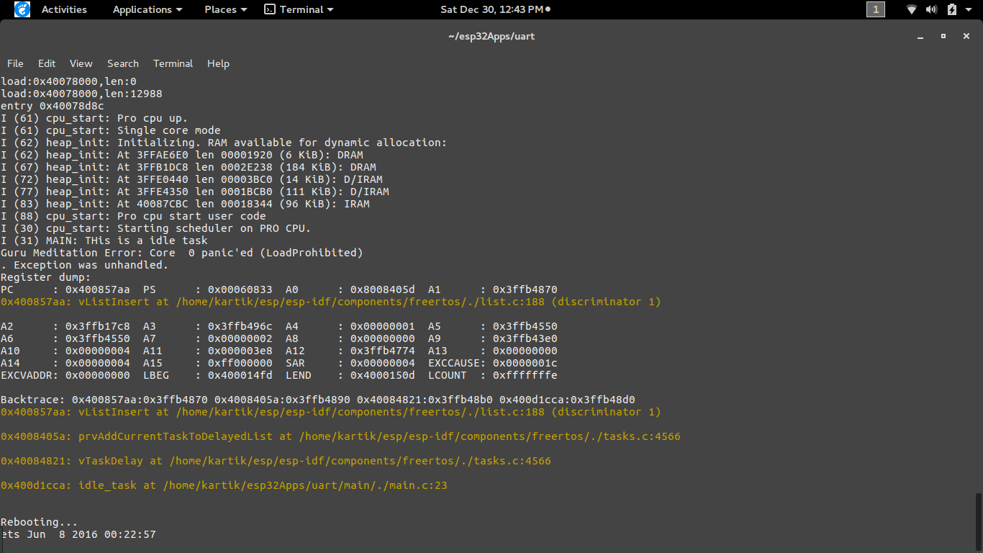Click the A6 register row
This screenshot has width=983, height=553.
pyautogui.click(x=279, y=338)
